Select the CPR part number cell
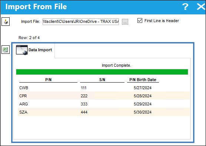206x146 pixels. (x=23, y=96)
